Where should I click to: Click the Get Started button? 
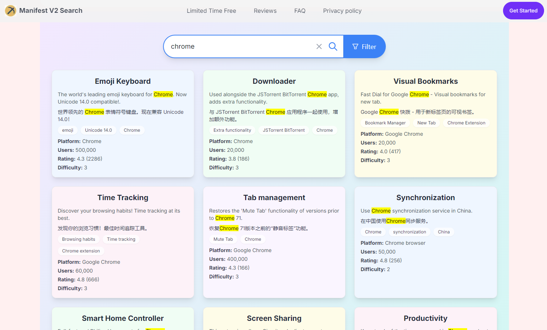[523, 11]
